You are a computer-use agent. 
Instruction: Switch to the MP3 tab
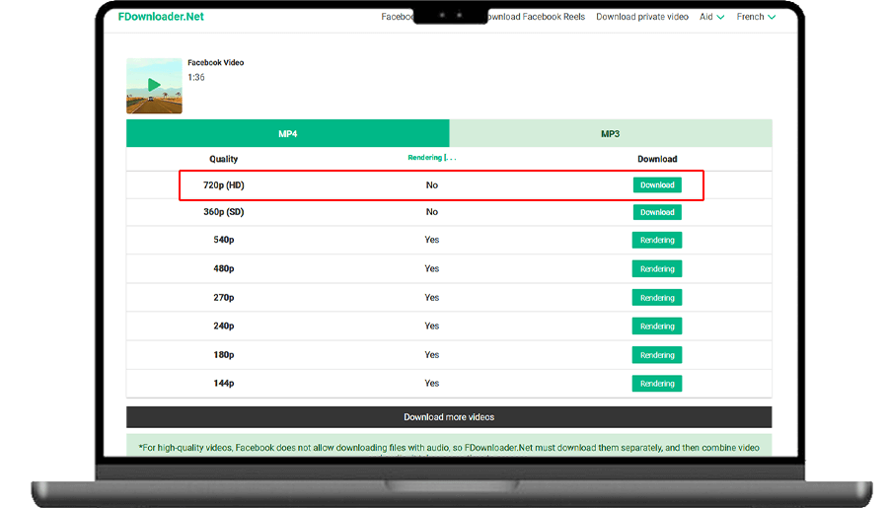(x=611, y=133)
